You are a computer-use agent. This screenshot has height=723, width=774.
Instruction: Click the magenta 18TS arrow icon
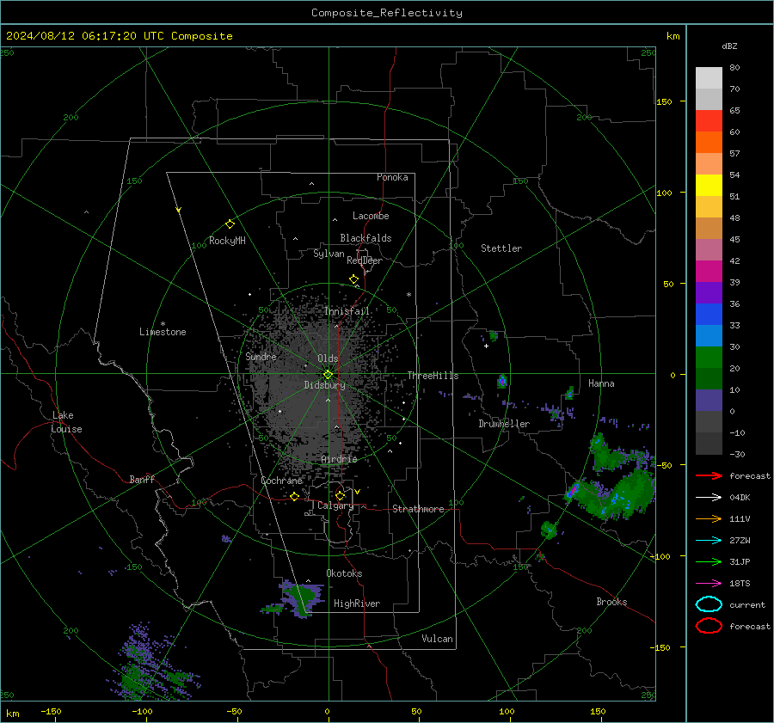(x=709, y=584)
